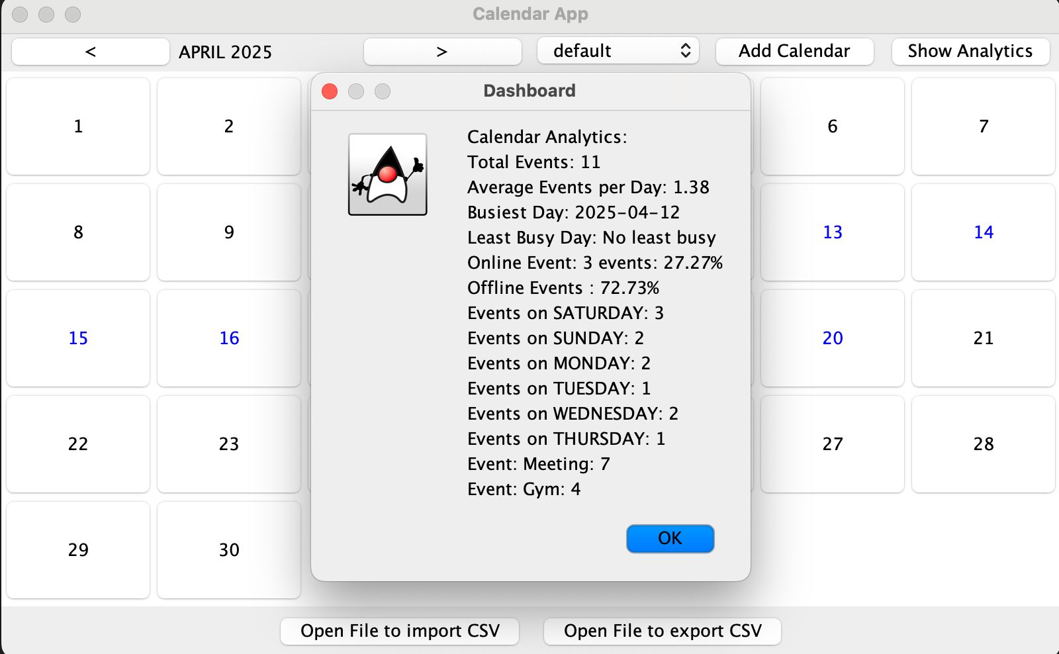Click the APRIL 2025 month label
This screenshot has width=1059, height=654.
225,52
